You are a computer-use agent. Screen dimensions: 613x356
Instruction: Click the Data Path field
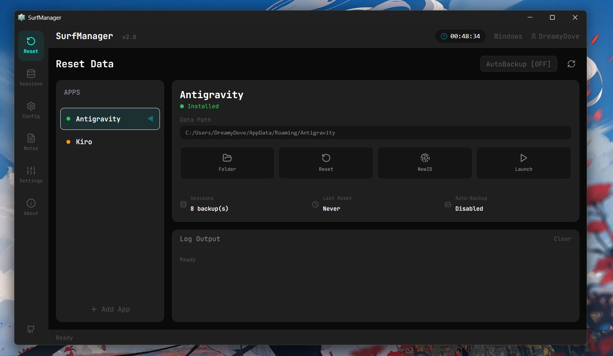coord(375,133)
